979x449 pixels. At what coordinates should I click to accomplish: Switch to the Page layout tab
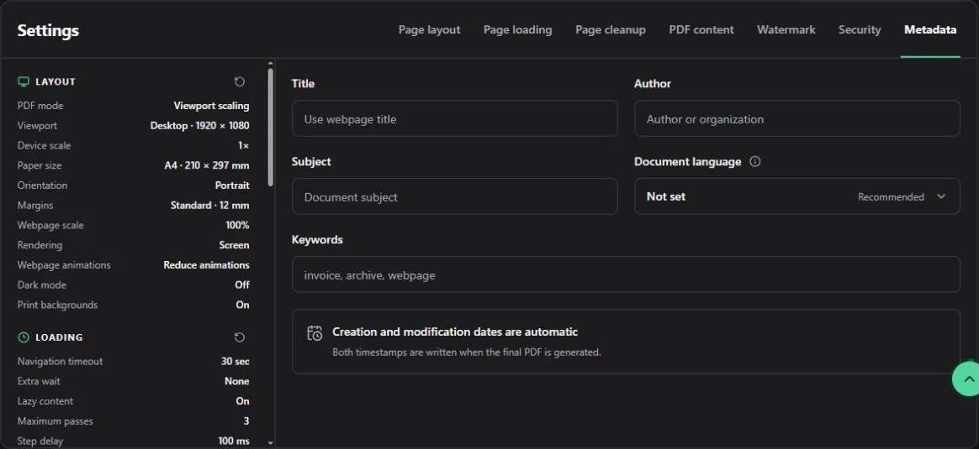pyautogui.click(x=430, y=29)
